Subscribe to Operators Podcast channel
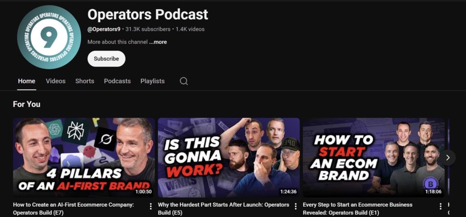 click(106, 59)
